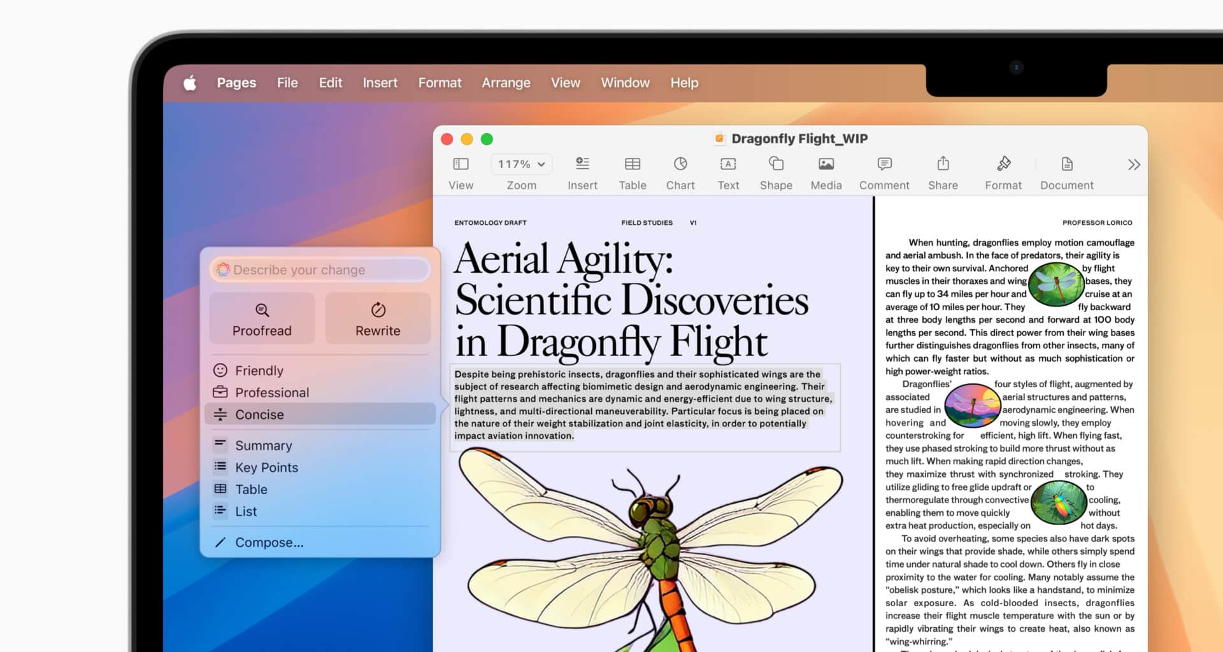1223x652 pixels.
Task: Add a Text box from toolbar
Action: click(728, 164)
